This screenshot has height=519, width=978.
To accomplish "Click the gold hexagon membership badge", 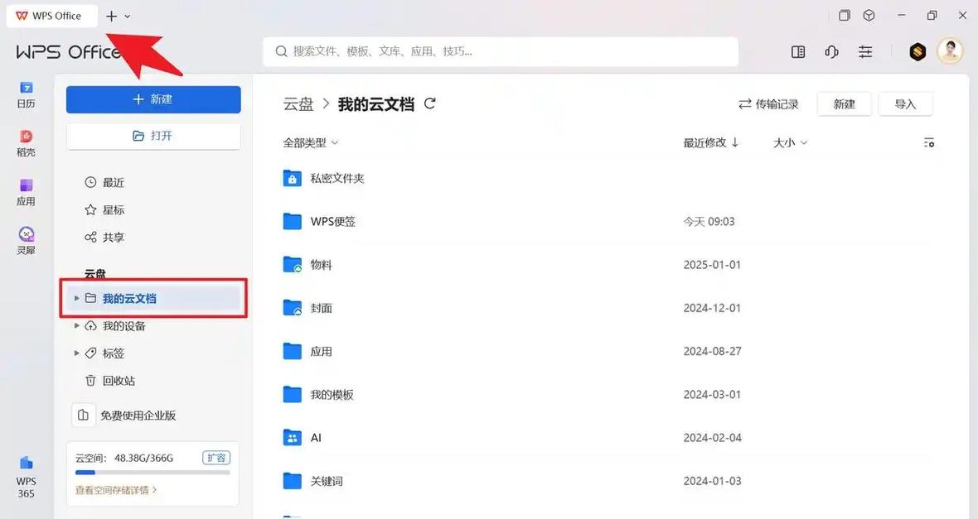I will tap(917, 51).
